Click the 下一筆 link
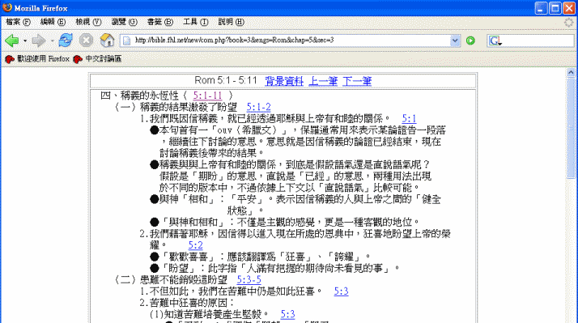Screen dimensions: 578x323 (357, 81)
